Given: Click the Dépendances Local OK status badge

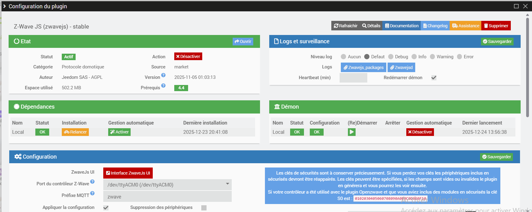Looking at the screenshot, I should [42, 132].
